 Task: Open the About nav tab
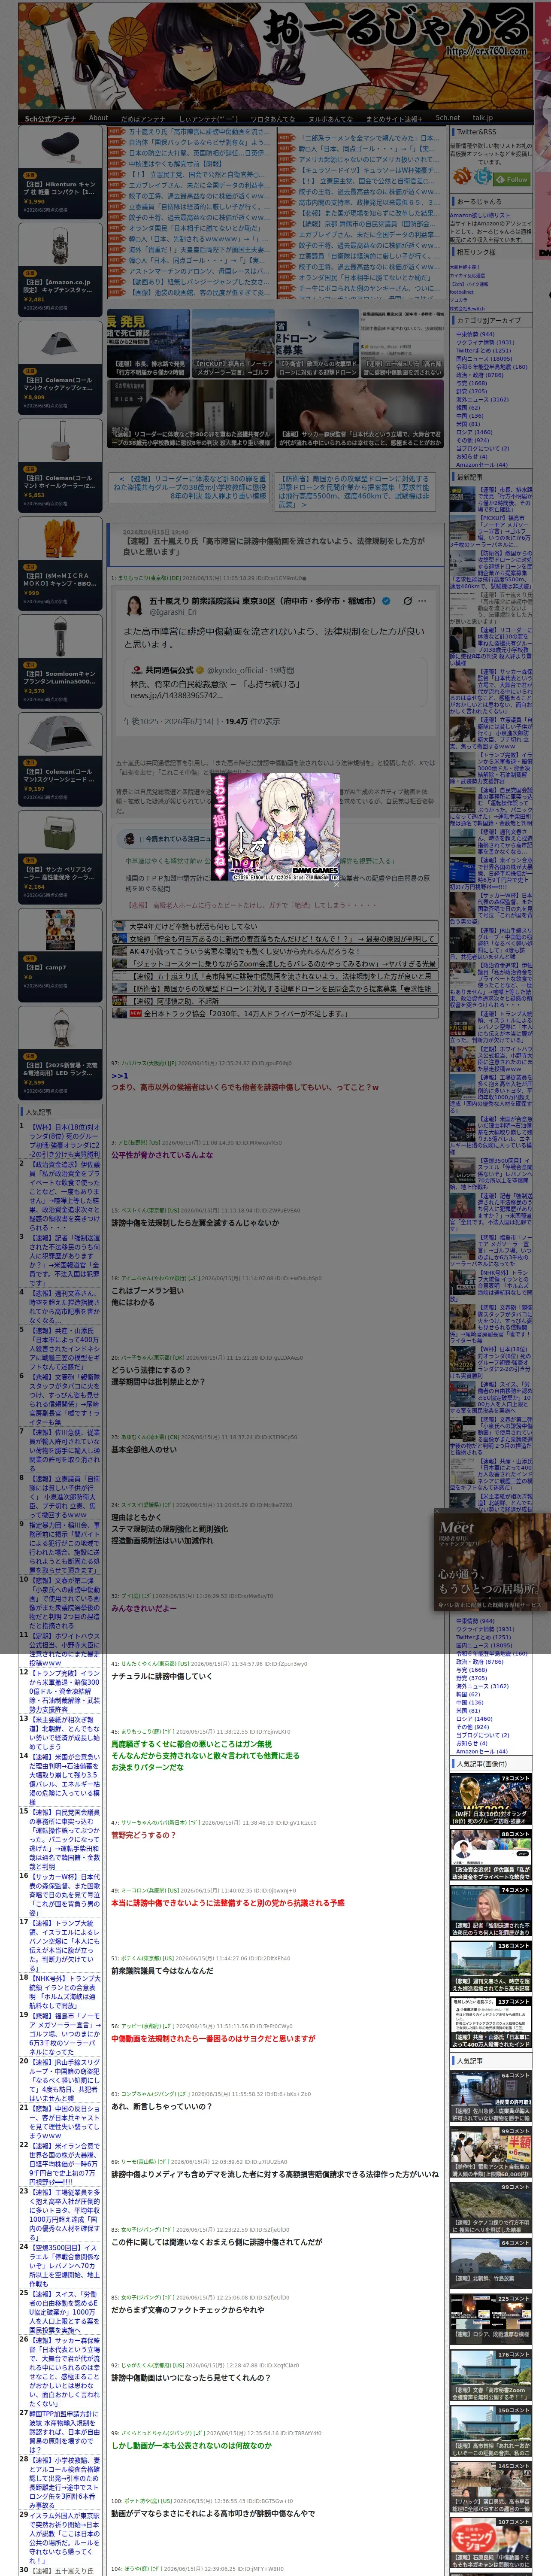98,118
